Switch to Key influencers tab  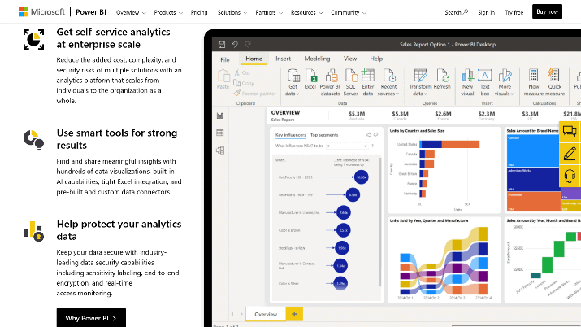(291, 135)
